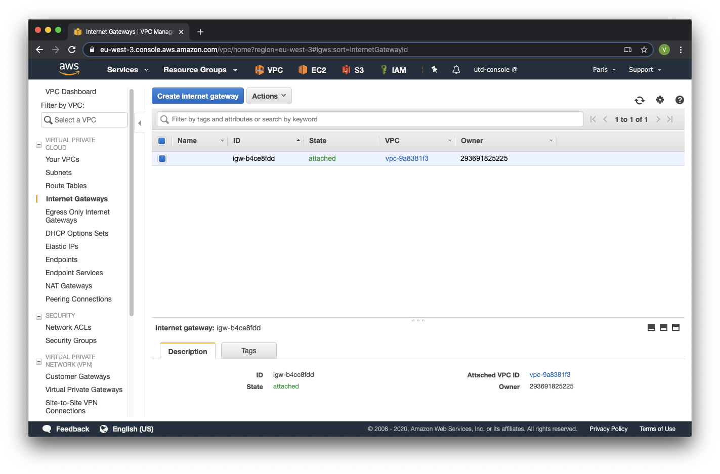Toggle the select-all header checkbox
The image size is (720, 474).
pyautogui.click(x=162, y=141)
